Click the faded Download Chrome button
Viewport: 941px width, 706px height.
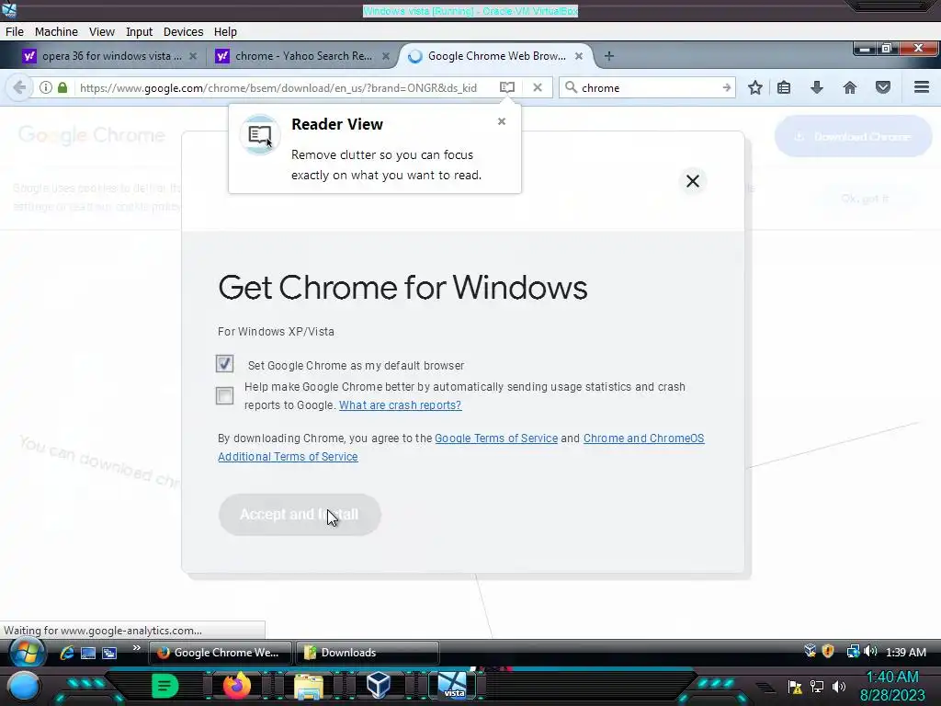tap(853, 137)
